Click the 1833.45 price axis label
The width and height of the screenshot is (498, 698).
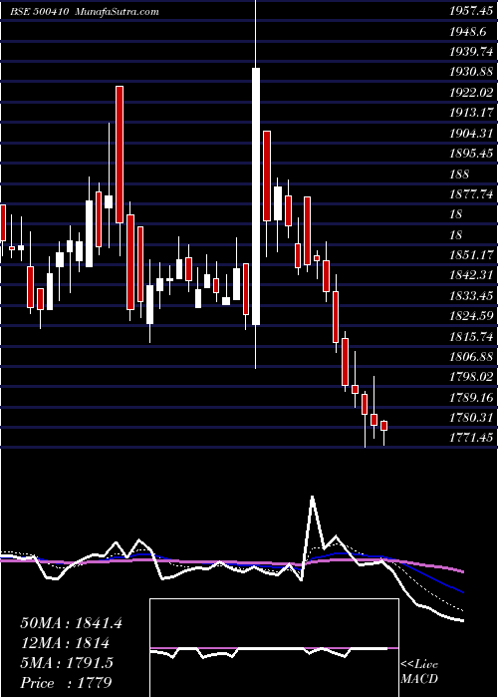pyautogui.click(x=471, y=295)
